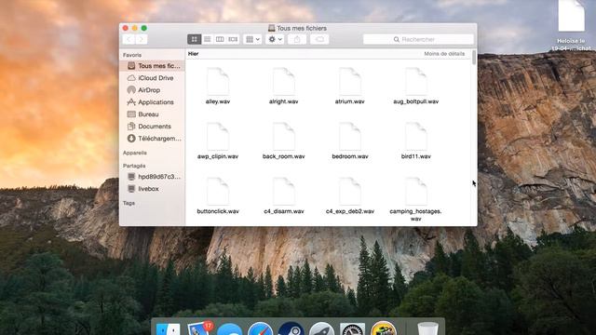Screen dimensions: 596x335
Task: Select c4_disarm.wav file icon
Action: pyautogui.click(x=283, y=191)
